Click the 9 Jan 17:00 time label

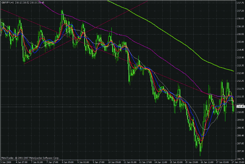(99, 162)
